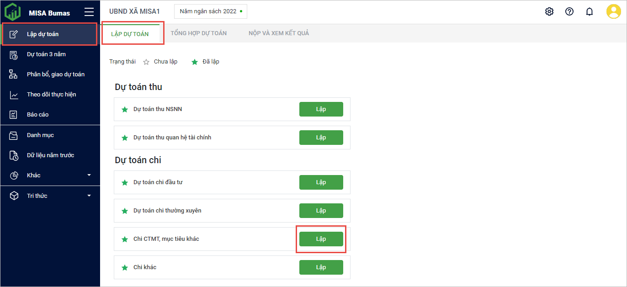Screen dimensions: 627x287
Task: Click Lập for Chi CTMT, mục tiêu khác
Action: point(321,239)
